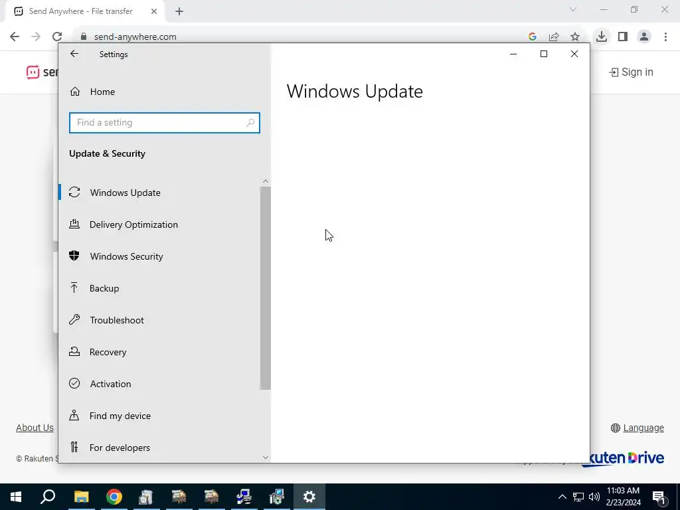Click the Settings back arrow

pos(74,54)
